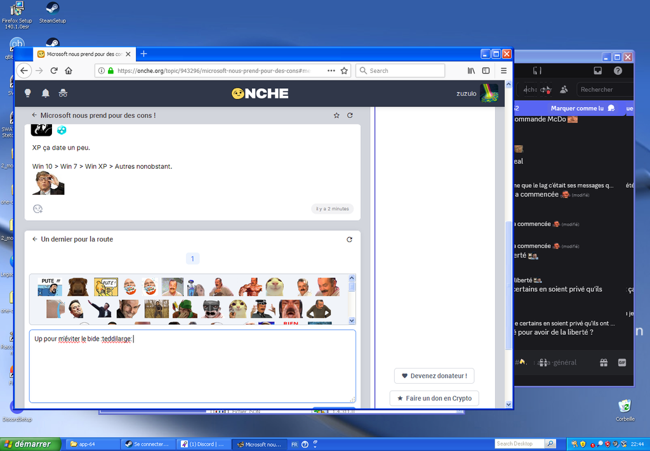Open the Firefox Library icon
Screen dimensions: 650x451
click(x=472, y=71)
